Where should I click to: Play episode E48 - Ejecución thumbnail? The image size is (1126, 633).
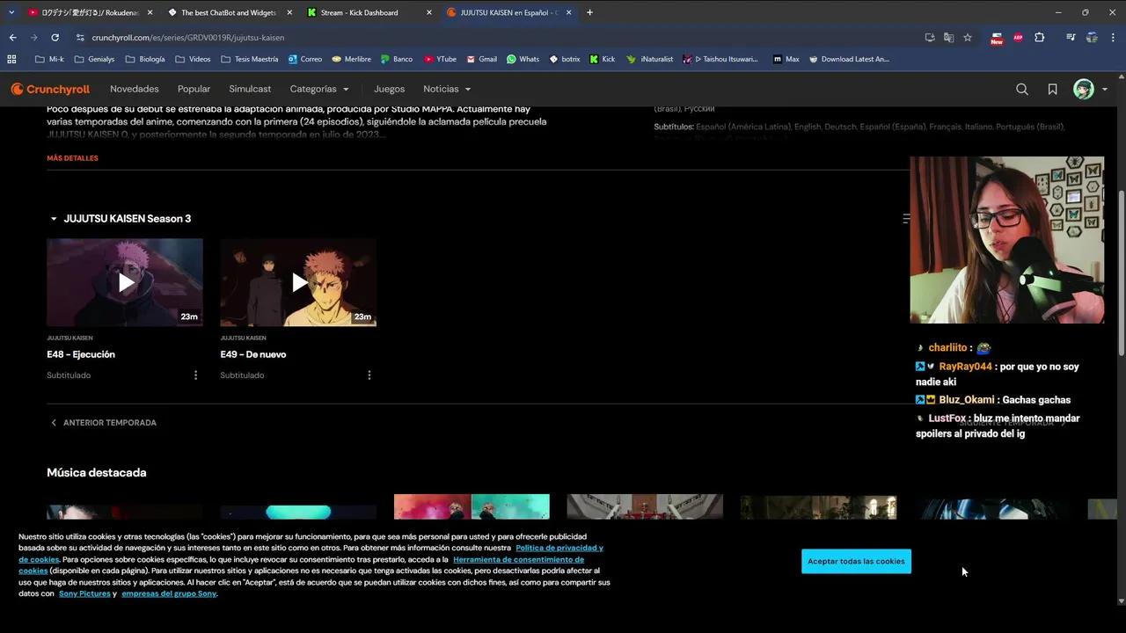pos(125,282)
